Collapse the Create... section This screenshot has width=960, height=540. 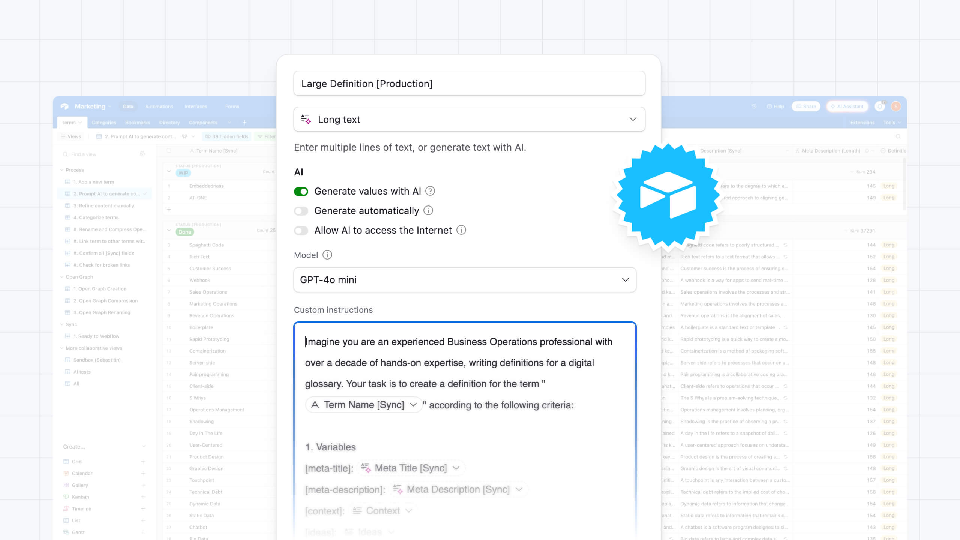pos(144,446)
